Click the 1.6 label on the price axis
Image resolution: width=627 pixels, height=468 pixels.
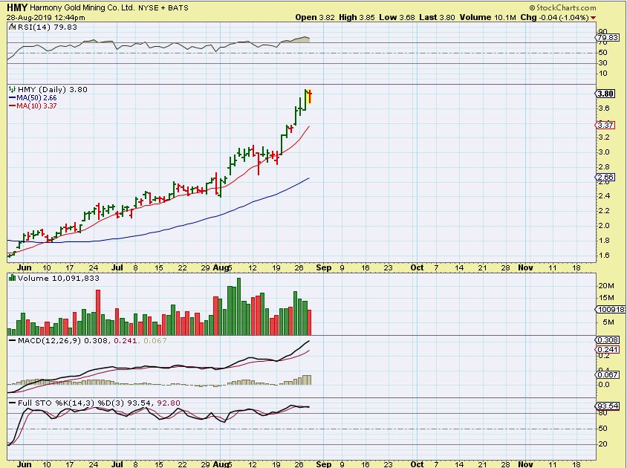click(x=604, y=256)
